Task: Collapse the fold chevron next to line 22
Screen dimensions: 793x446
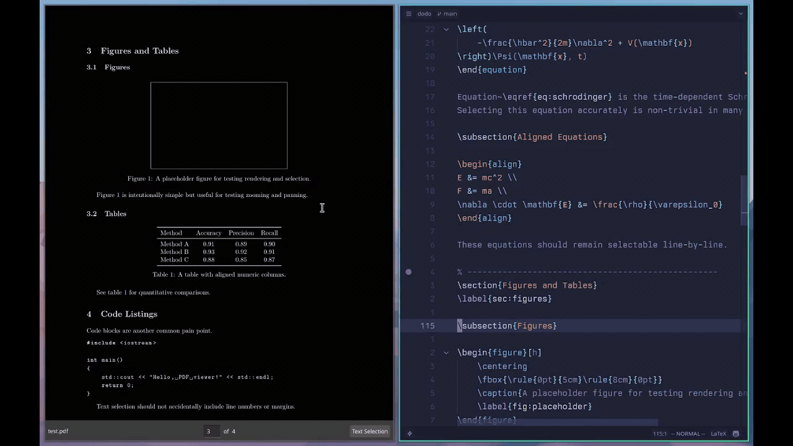Action: (x=446, y=29)
